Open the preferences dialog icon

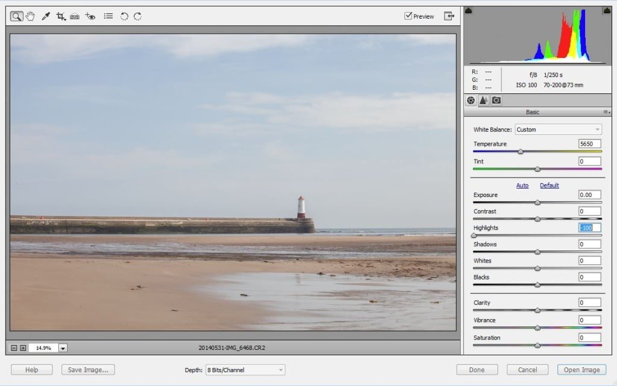[x=108, y=16]
